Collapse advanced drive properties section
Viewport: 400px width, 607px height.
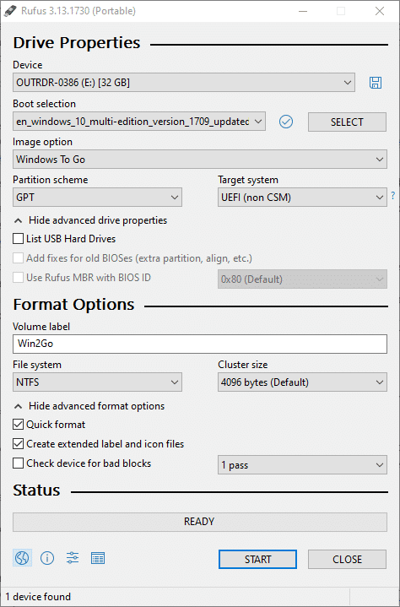pyautogui.click(x=90, y=220)
